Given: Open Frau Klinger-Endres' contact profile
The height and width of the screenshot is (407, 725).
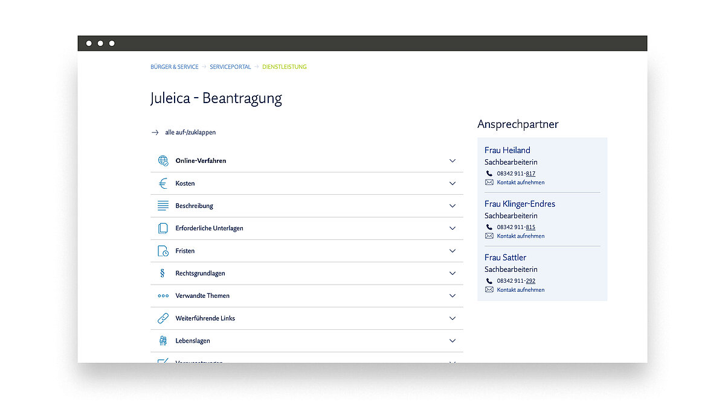Looking at the screenshot, I should click(520, 204).
